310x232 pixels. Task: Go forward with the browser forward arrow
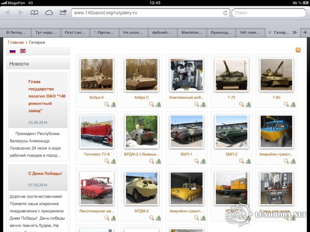(x=21, y=13)
